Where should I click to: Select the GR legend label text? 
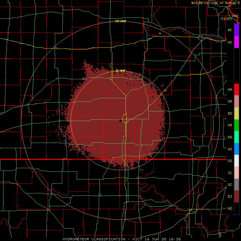pos(230,101)
